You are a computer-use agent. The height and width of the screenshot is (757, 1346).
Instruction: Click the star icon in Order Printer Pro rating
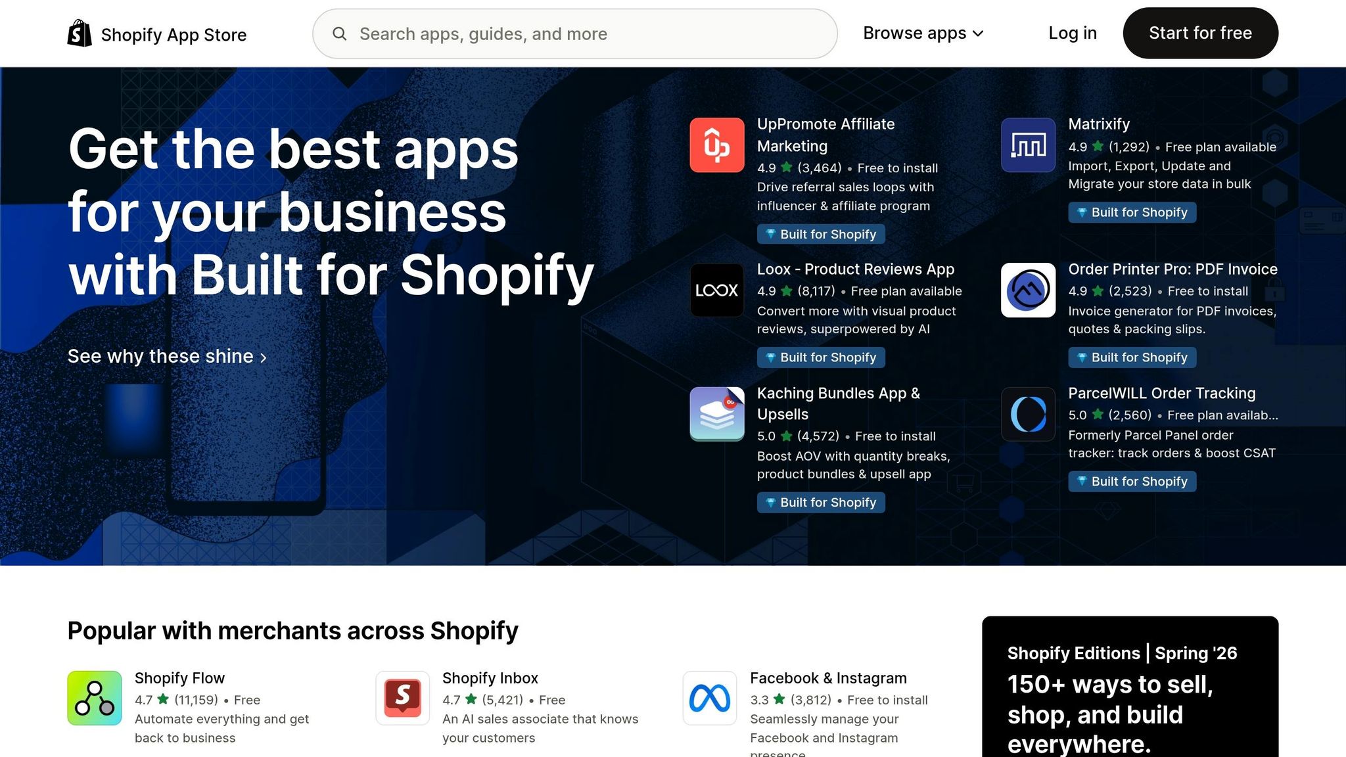point(1098,290)
